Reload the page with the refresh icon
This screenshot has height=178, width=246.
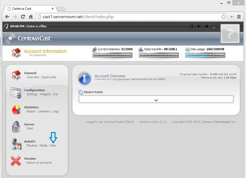[23, 17]
